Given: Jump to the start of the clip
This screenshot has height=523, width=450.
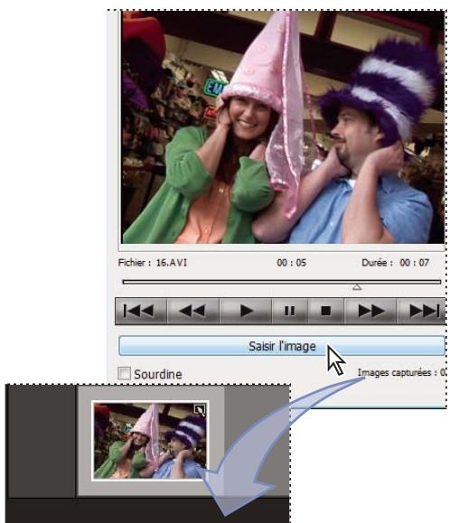Looking at the screenshot, I should [141, 311].
